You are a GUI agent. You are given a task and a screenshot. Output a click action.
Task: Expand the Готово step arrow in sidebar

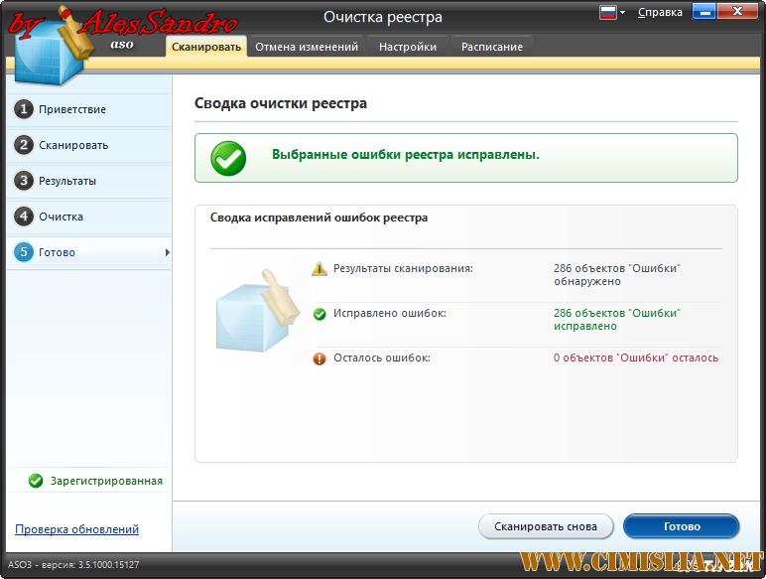tap(167, 252)
